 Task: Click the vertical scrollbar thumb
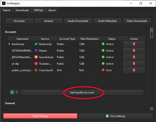(x=152, y=34)
